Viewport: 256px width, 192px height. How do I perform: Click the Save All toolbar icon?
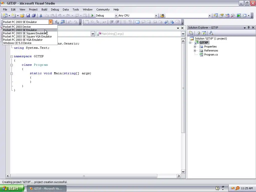coord(34,15)
